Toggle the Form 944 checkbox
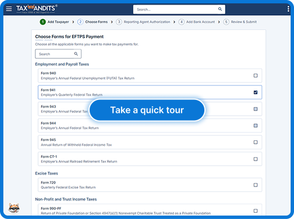The image size is (294, 219). tap(255, 126)
